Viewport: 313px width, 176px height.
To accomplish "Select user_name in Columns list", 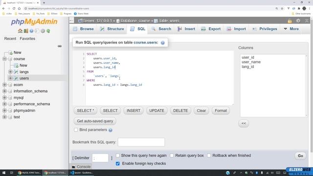I will [x=251, y=62].
